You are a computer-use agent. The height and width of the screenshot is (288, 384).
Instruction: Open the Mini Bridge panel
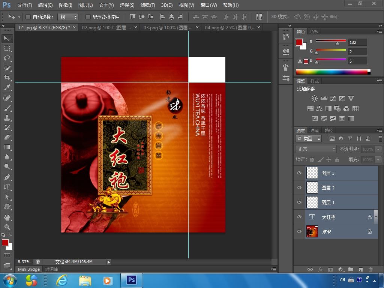coord(28,269)
